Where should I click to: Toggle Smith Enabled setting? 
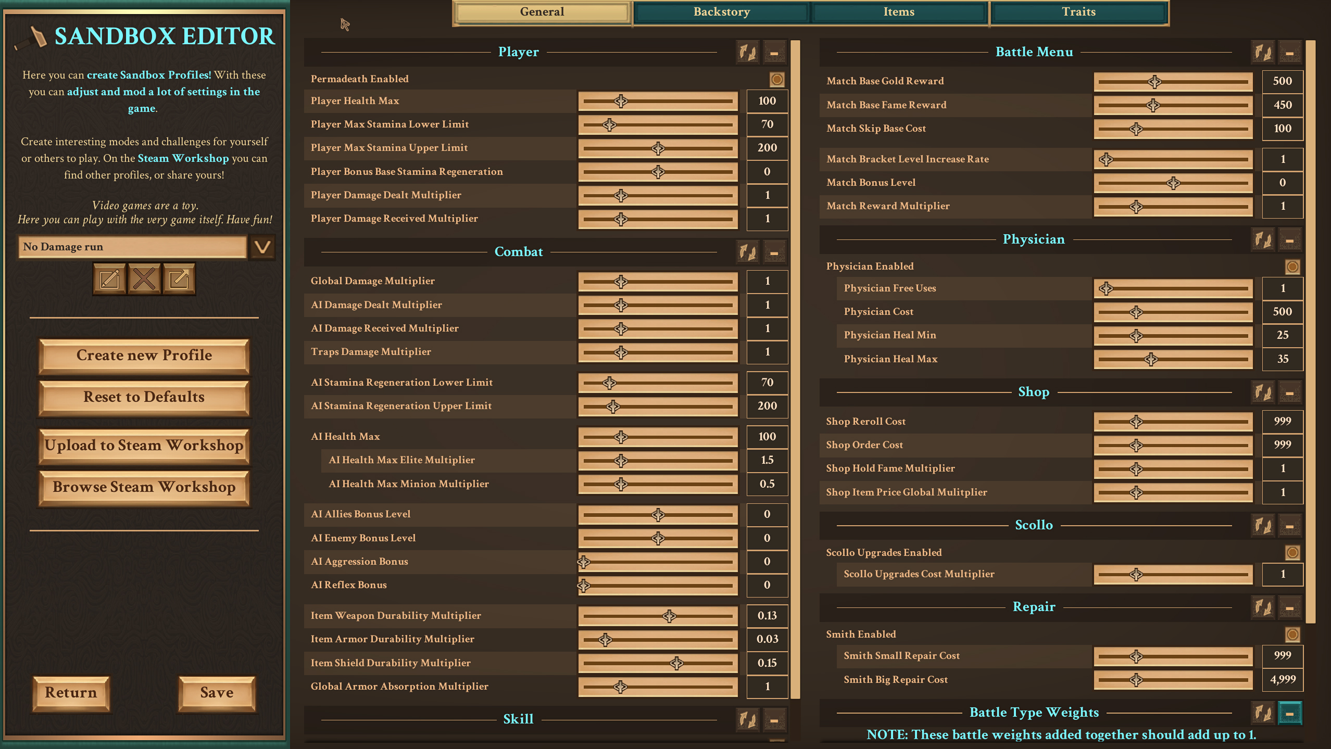[x=1292, y=634]
